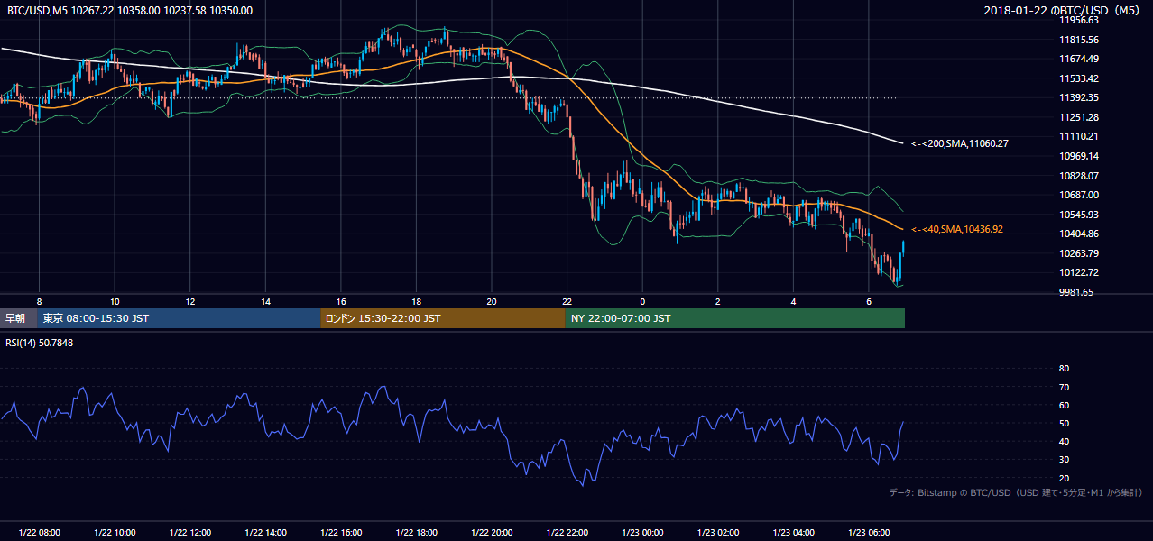Click the hour tick 8 under price chart
This screenshot has width=1153, height=541.
tap(39, 301)
